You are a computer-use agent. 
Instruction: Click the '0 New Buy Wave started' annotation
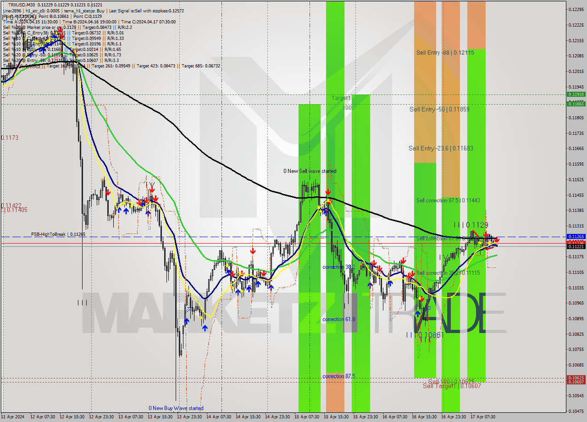pos(176,408)
